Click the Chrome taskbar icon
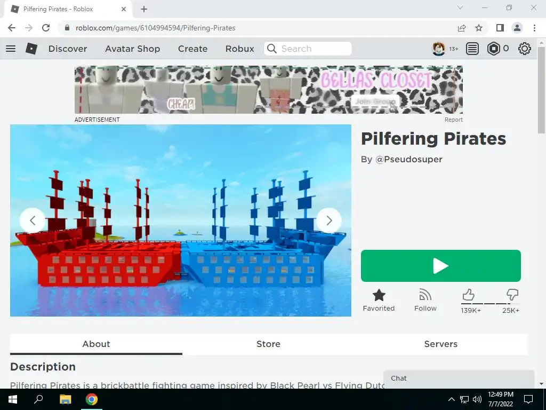This screenshot has width=546, height=410. [92, 399]
